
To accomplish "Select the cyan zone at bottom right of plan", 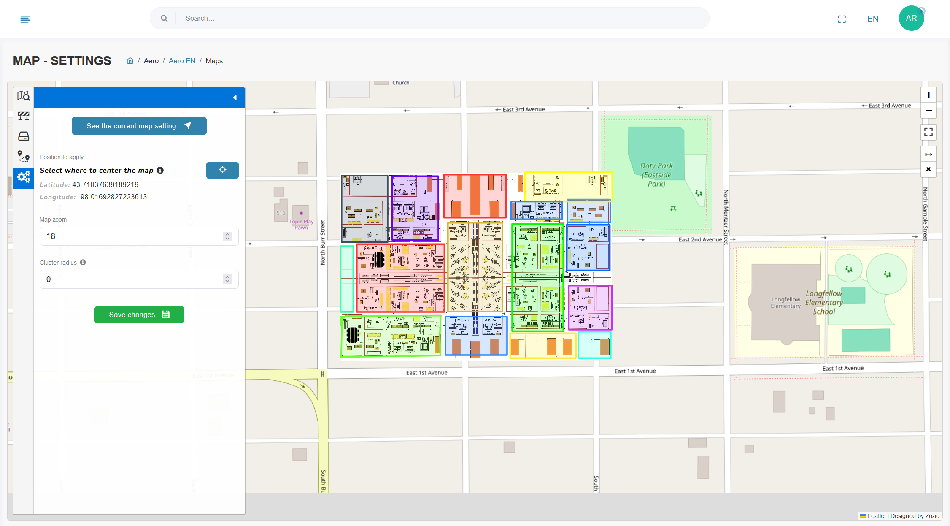I will click(x=594, y=344).
